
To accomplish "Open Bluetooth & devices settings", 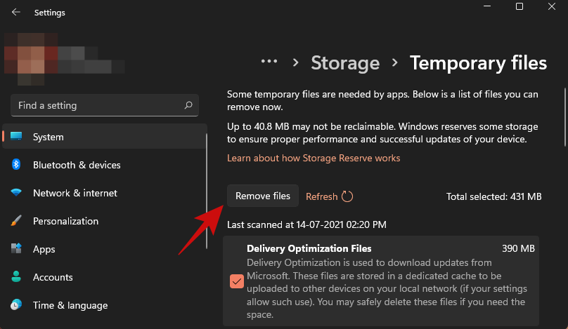I will pyautogui.click(x=77, y=165).
